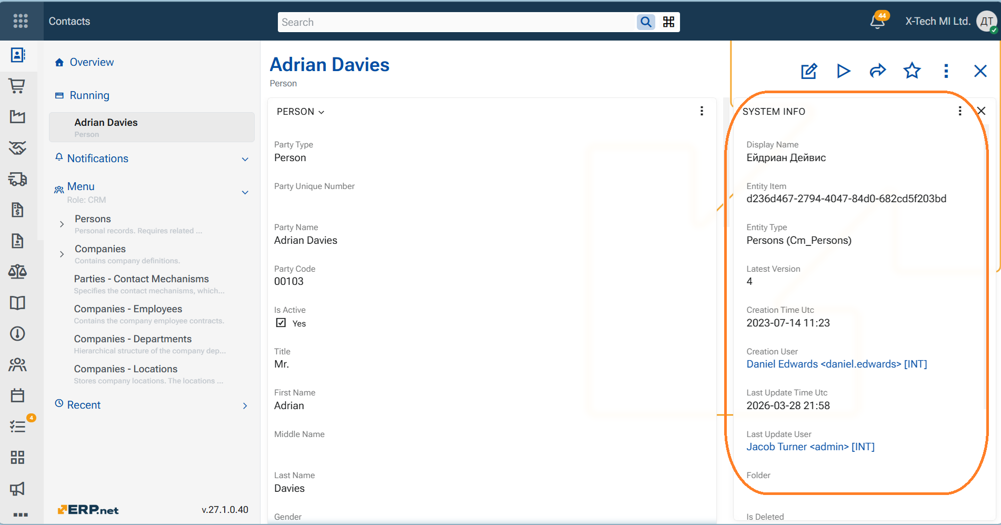Open the open book module icon
Image resolution: width=1001 pixels, height=525 pixels.
click(18, 303)
